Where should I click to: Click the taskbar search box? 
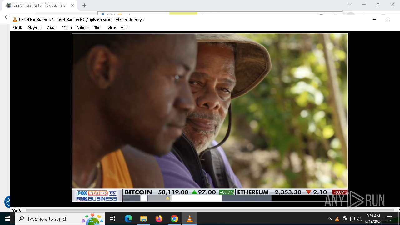click(x=60, y=219)
